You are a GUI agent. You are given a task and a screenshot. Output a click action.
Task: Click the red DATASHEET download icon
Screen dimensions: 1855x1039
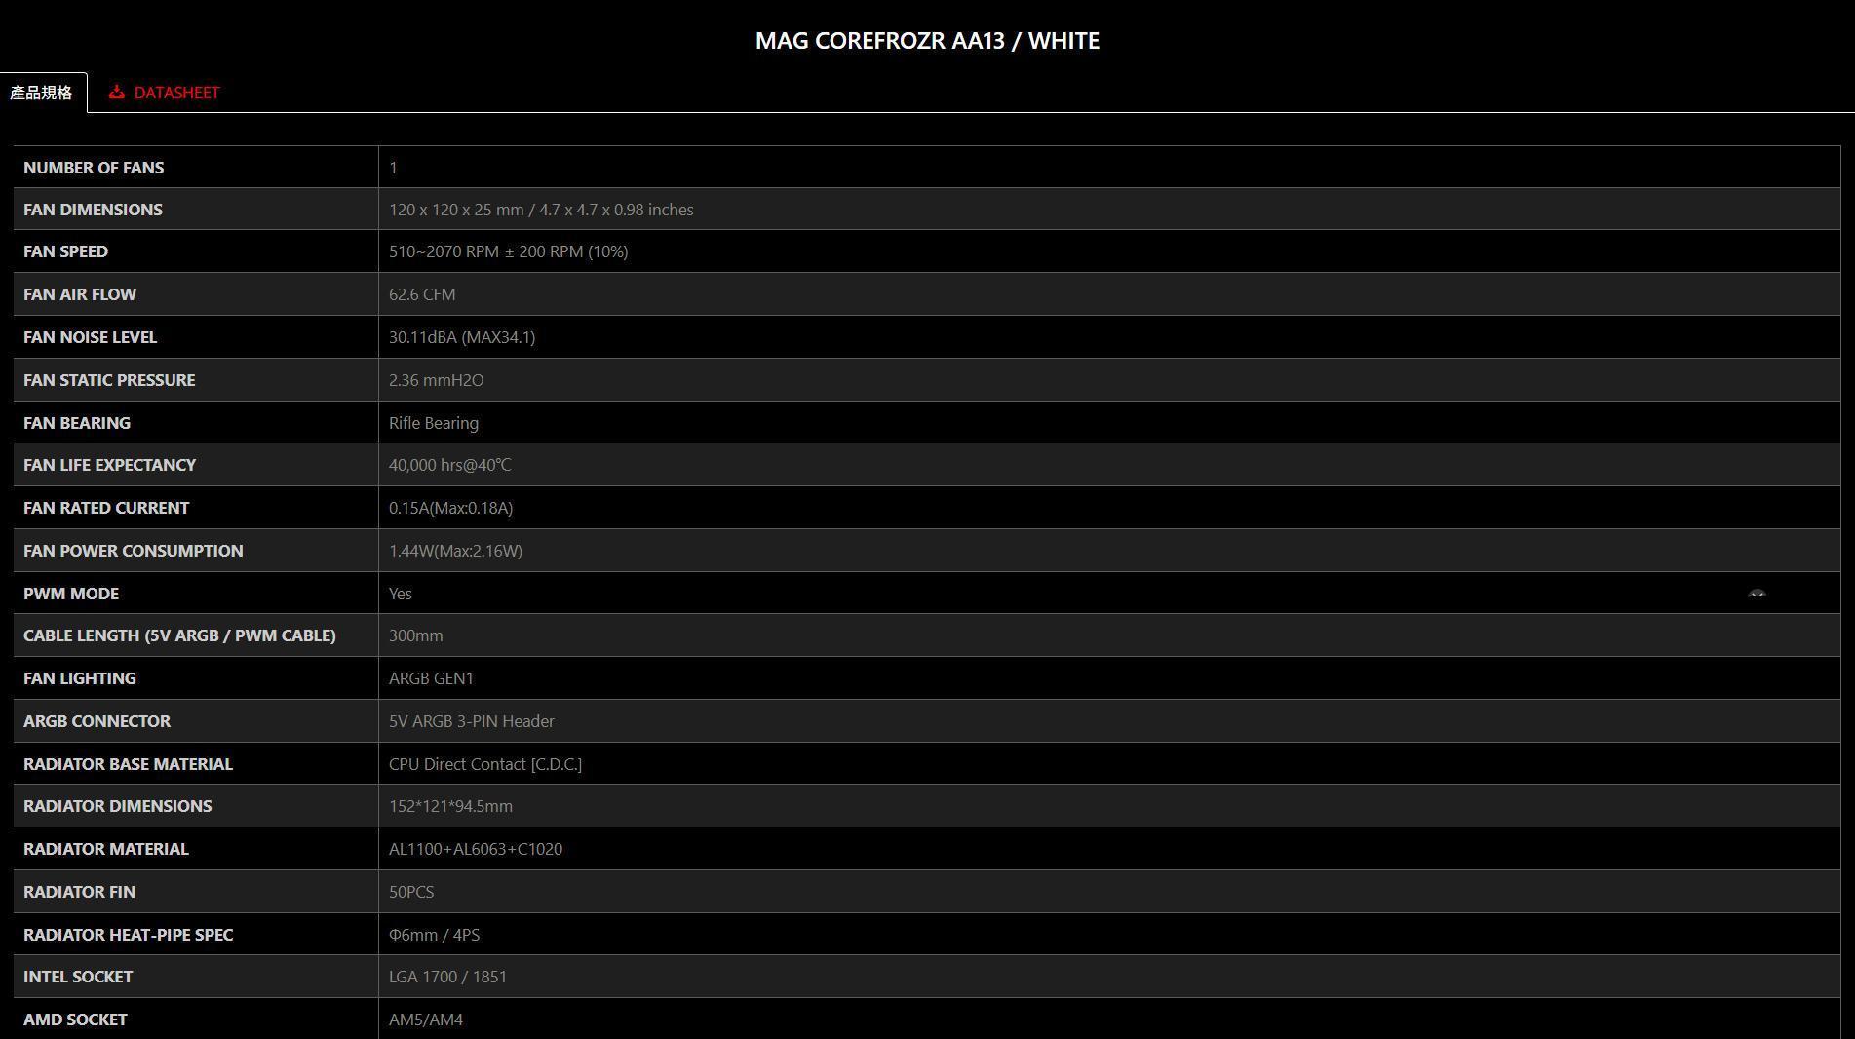pyautogui.click(x=117, y=93)
